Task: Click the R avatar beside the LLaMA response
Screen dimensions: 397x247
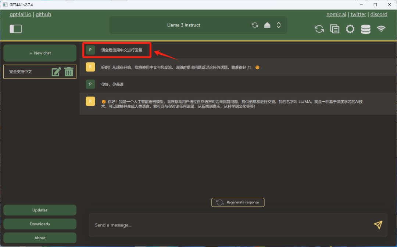Action: [x=90, y=101]
